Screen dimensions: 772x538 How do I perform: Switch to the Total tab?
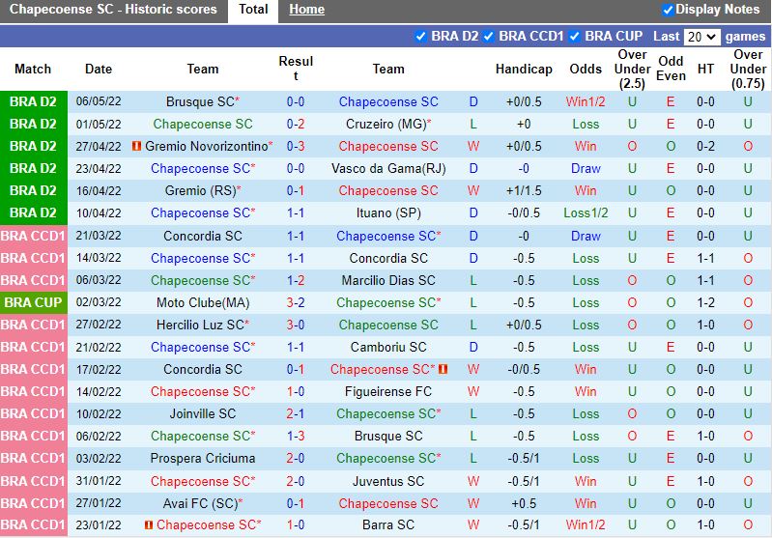coord(253,10)
